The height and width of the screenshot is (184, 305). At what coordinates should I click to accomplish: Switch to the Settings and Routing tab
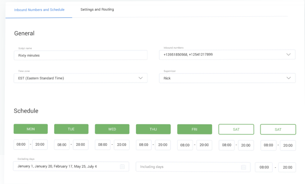(x=97, y=10)
